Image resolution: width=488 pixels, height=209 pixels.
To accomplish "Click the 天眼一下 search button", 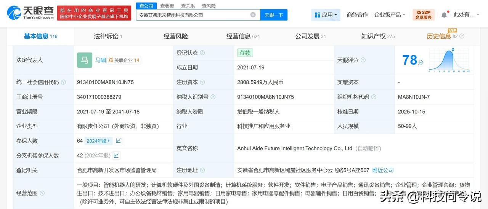I will (x=274, y=15).
